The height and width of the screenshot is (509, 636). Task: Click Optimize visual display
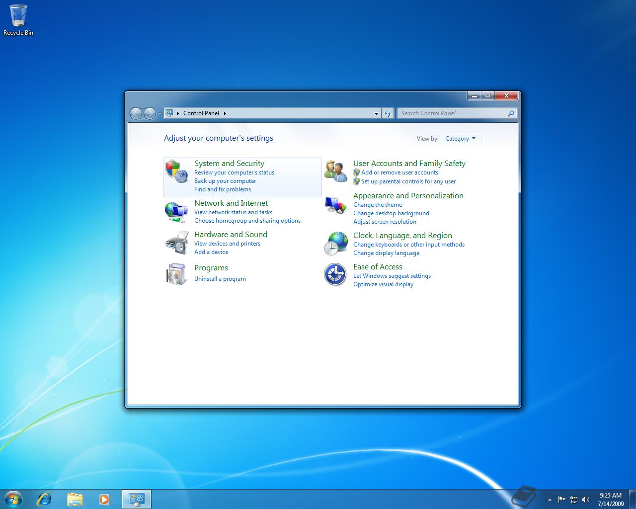point(383,284)
